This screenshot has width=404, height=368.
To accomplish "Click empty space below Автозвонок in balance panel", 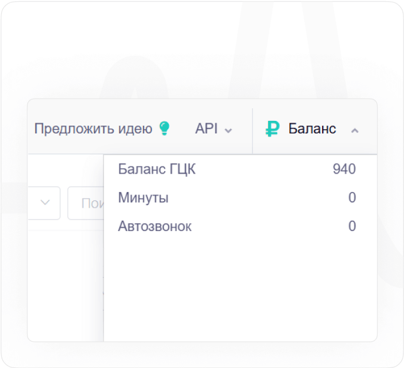I will click(x=239, y=287).
